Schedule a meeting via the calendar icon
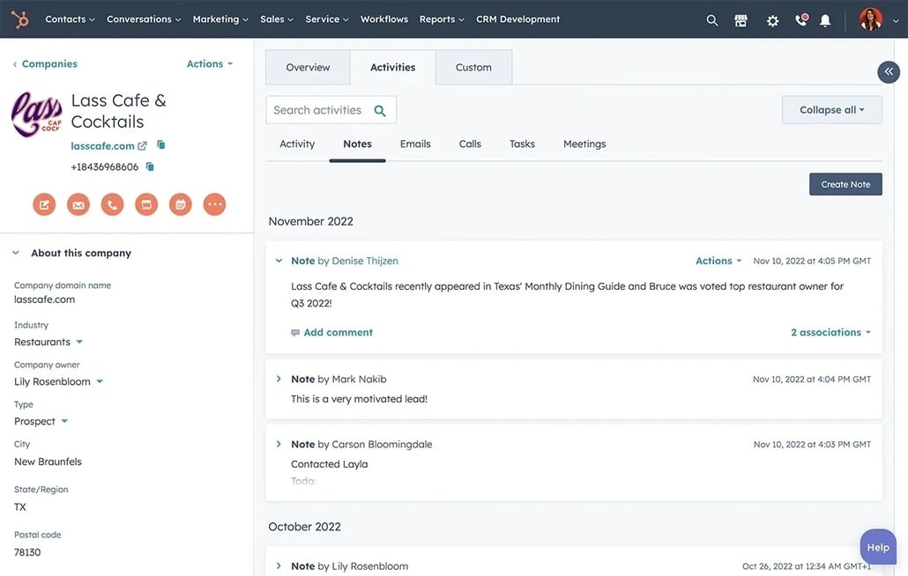Image resolution: width=908 pixels, height=576 pixels. (x=179, y=203)
